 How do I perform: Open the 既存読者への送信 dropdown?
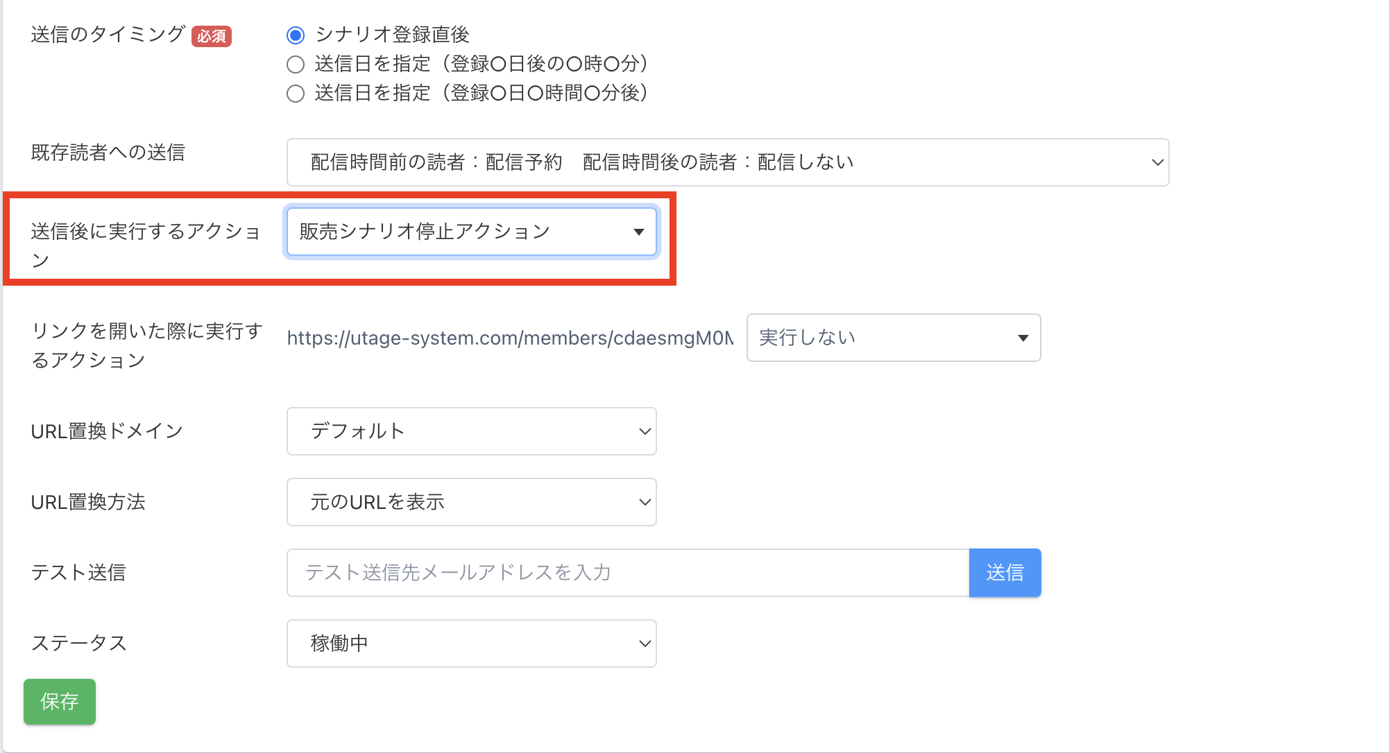[x=727, y=162]
